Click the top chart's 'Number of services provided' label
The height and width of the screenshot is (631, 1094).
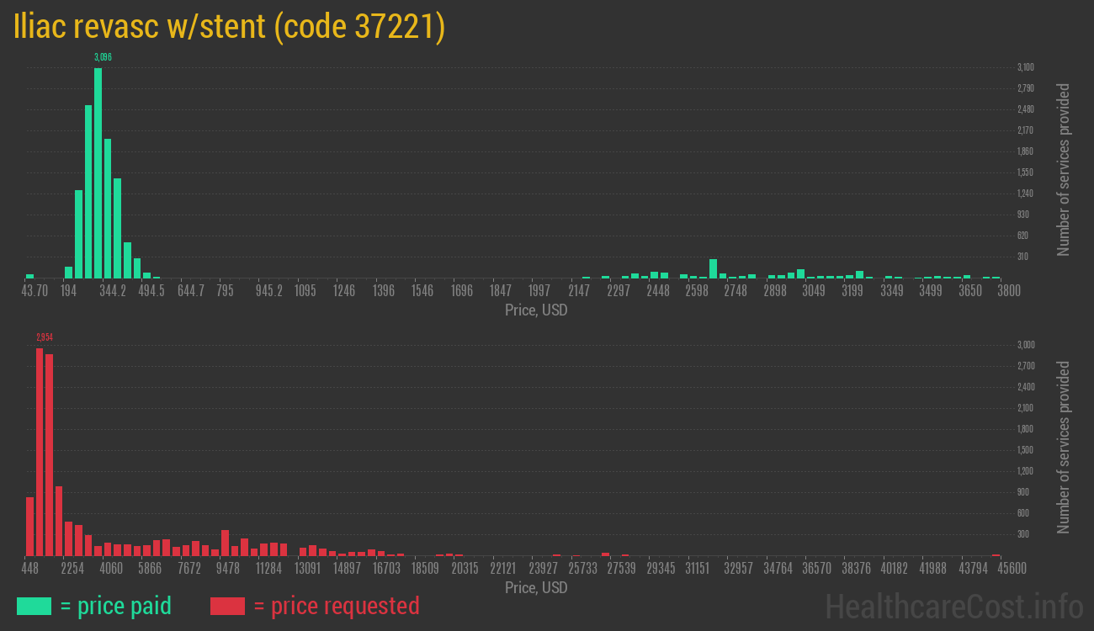[1064, 170]
